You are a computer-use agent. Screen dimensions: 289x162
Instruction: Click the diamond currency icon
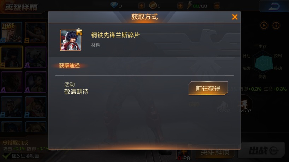coord(114,5)
